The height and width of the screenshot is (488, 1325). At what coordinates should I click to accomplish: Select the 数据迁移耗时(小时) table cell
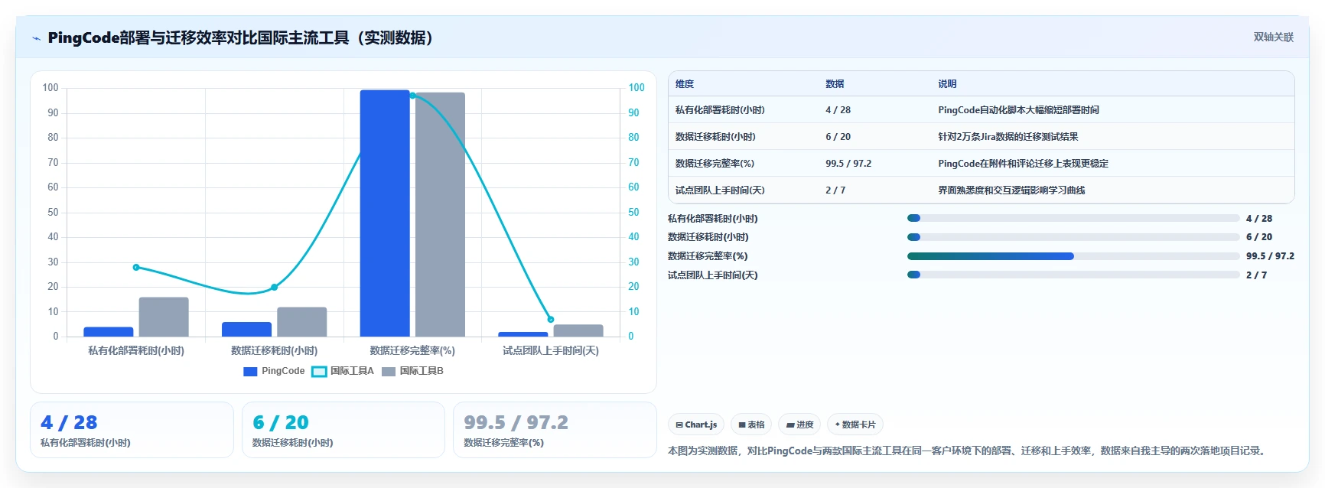(715, 137)
